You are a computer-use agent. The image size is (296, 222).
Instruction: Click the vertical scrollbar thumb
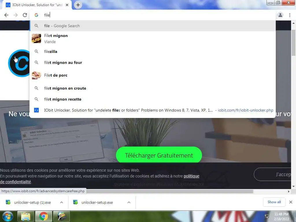pyautogui.click(x=293, y=43)
